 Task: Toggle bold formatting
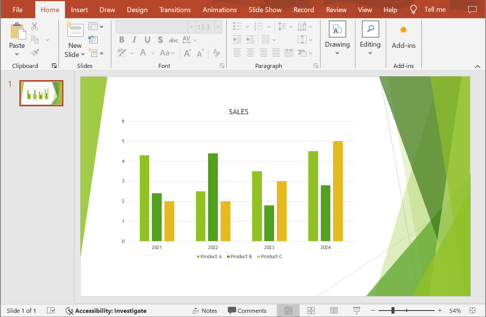click(121, 39)
